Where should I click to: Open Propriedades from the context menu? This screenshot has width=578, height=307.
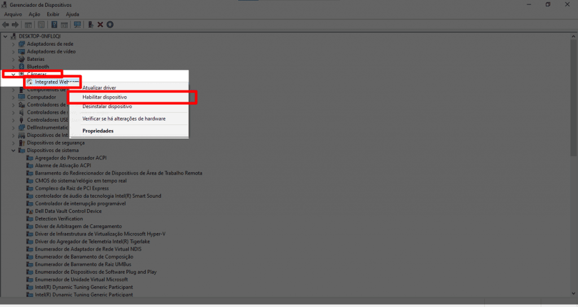[x=98, y=131]
